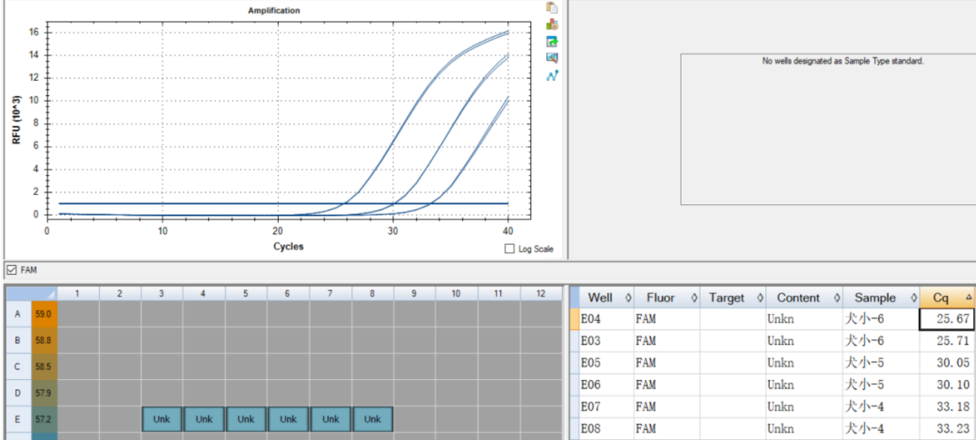This screenshot has width=976, height=440.
Task: Click the 57.9 gradient temperature cell
Action: coord(44,394)
